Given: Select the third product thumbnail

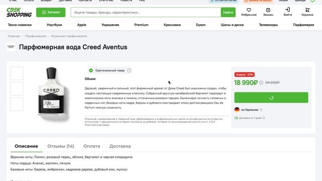Looking at the screenshot, I should (17, 104).
